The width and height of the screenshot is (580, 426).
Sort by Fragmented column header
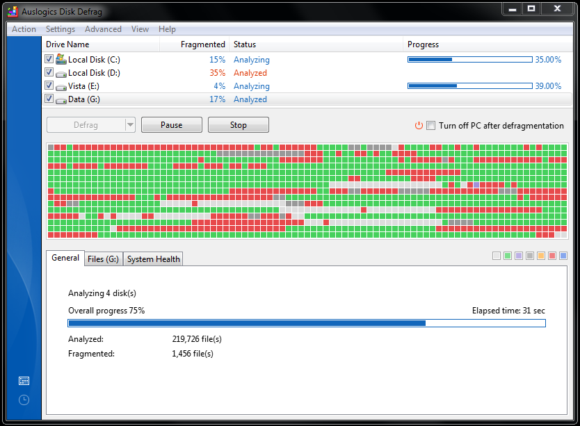click(195, 44)
